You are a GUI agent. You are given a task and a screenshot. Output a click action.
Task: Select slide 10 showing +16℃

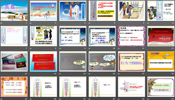point(102,36)
